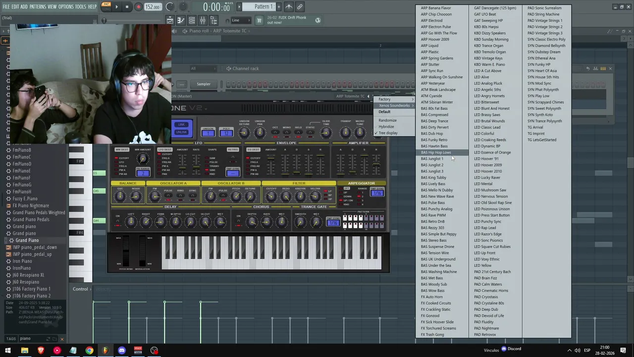Open the POLY 12 voices selector
Viewport: 634px width, 357px height.
(x=226, y=132)
